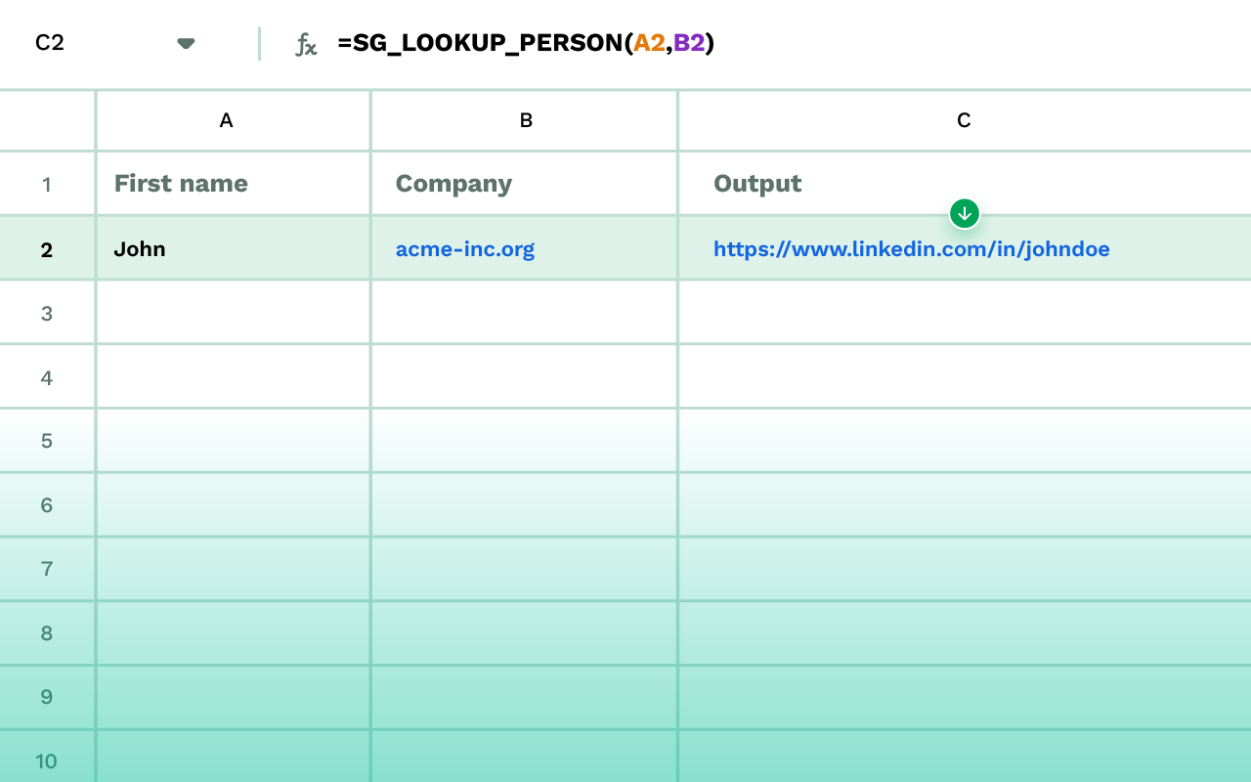Select the formula bar function symbol
1251x782 pixels.
pyautogui.click(x=306, y=43)
